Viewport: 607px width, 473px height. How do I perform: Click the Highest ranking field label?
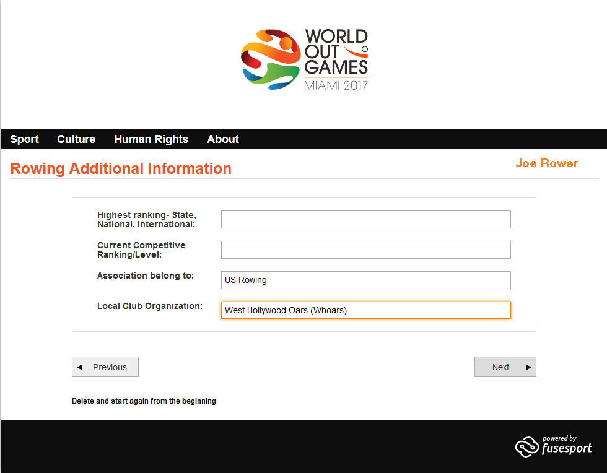pos(147,219)
